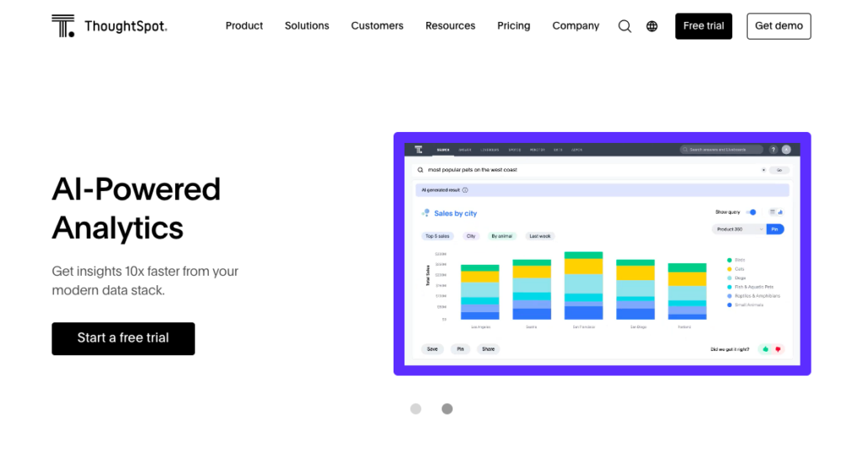Click the info icon beside AI generated result
863x461 pixels.
[x=465, y=190]
